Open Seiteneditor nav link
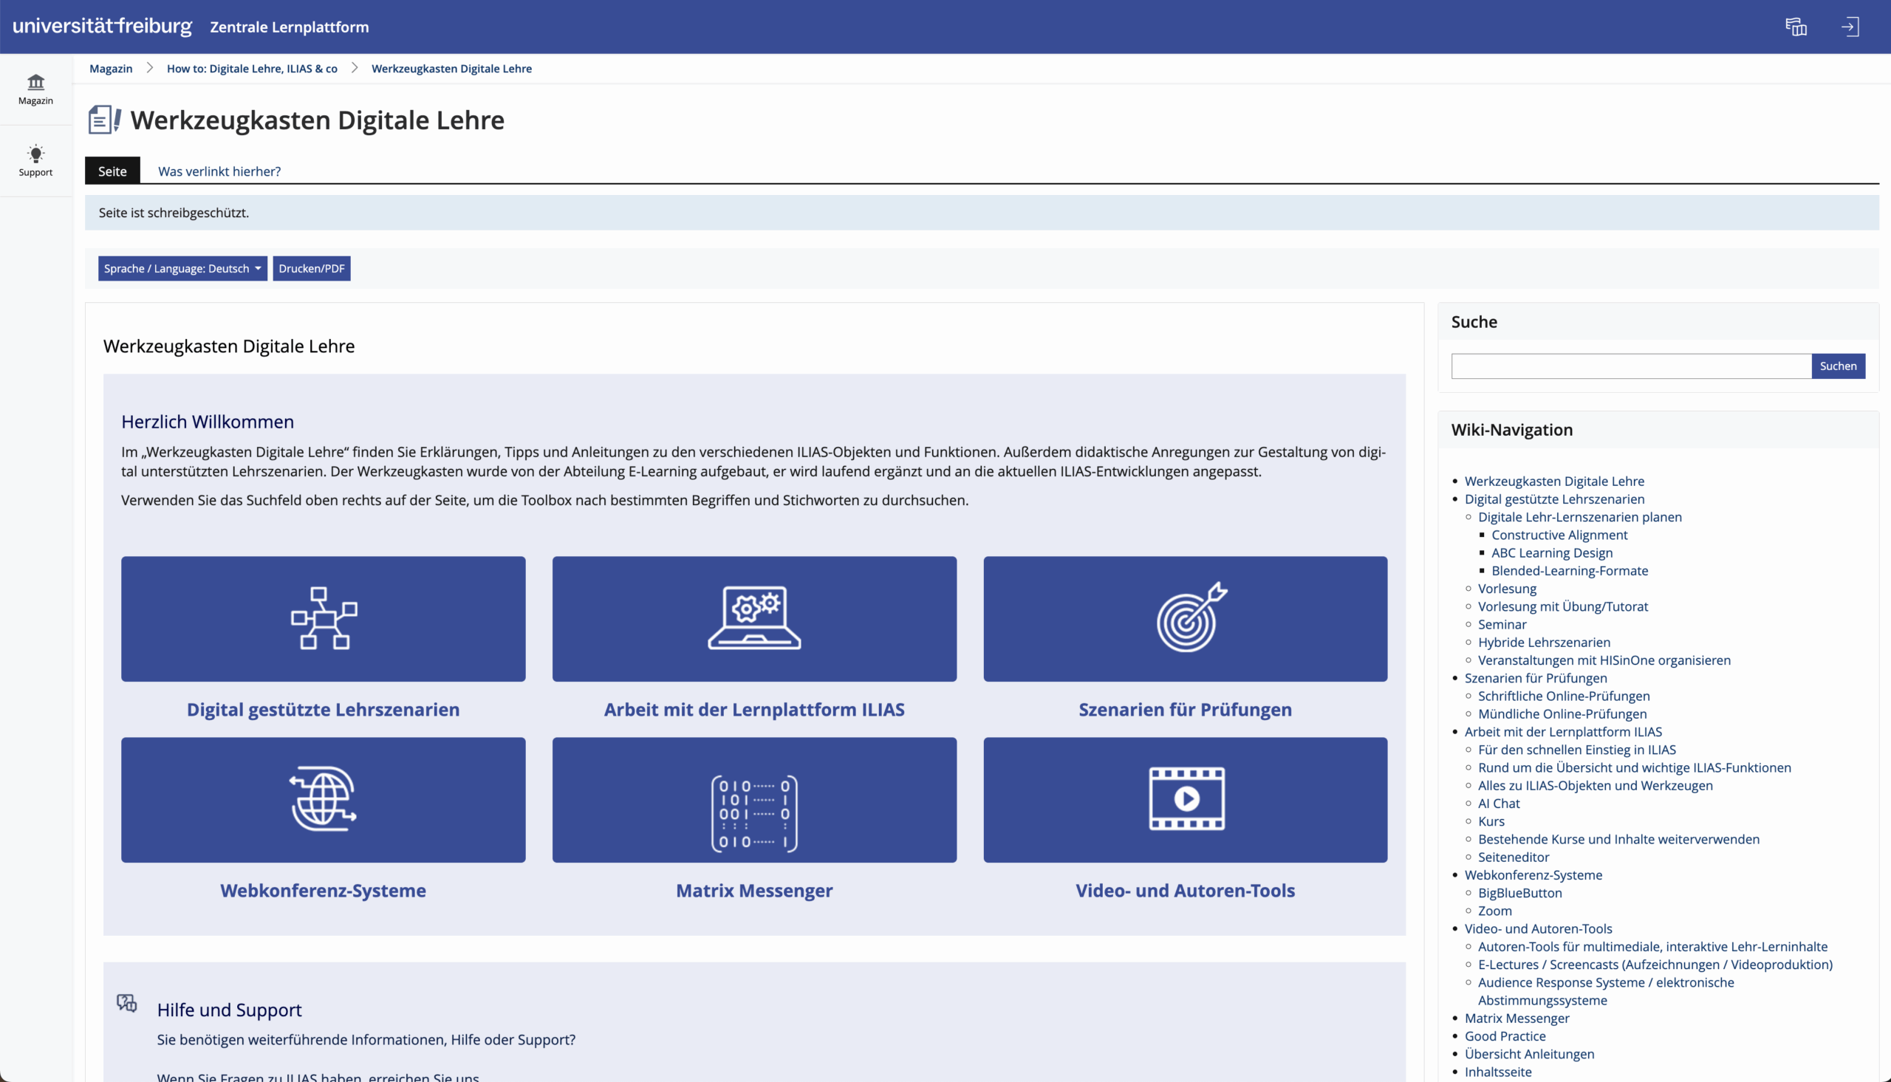Screen dimensions: 1891x1082 point(1514,857)
